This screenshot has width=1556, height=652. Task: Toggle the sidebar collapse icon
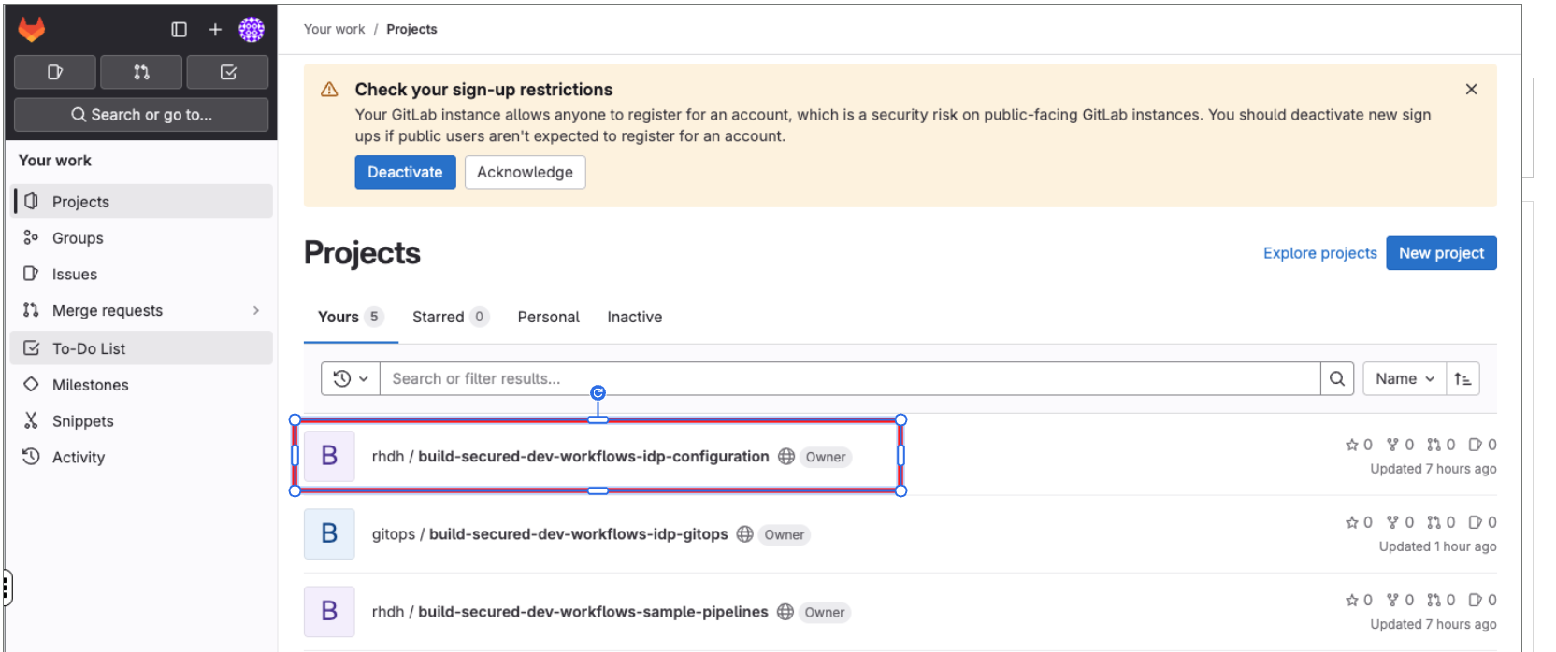179,30
